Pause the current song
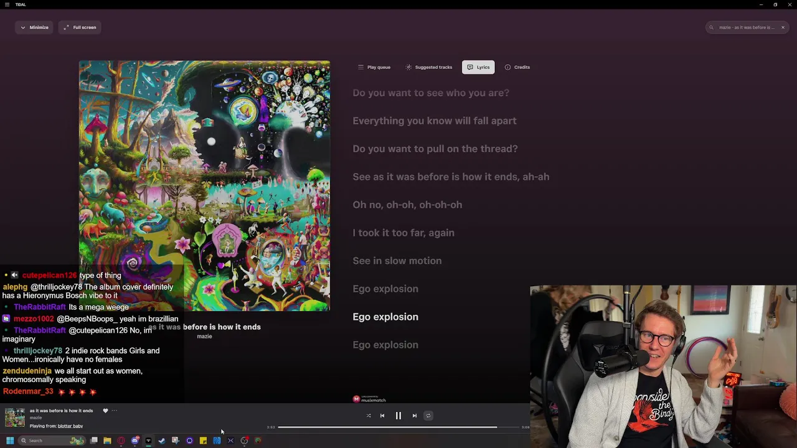Screen dimensions: 797x448 tap(398, 416)
